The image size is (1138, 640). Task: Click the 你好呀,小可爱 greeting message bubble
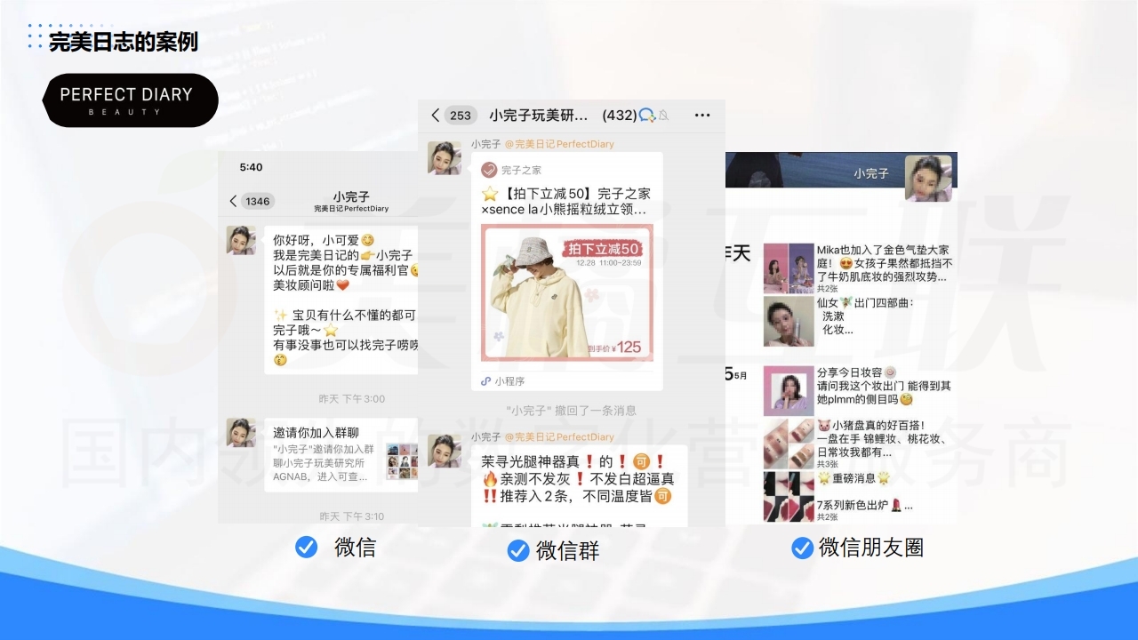pos(341,300)
